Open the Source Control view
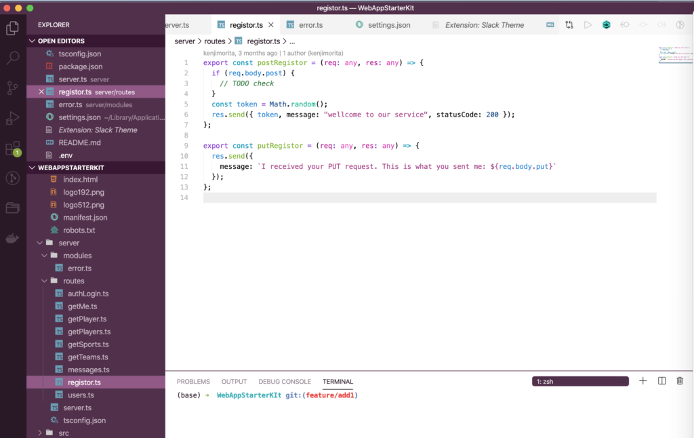The image size is (694, 438). click(12, 88)
